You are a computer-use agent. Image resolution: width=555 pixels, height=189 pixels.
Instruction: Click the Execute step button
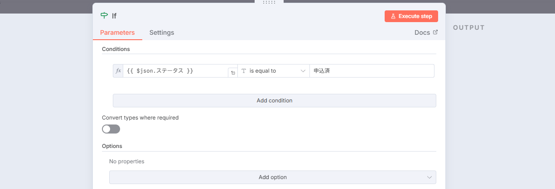point(411,16)
